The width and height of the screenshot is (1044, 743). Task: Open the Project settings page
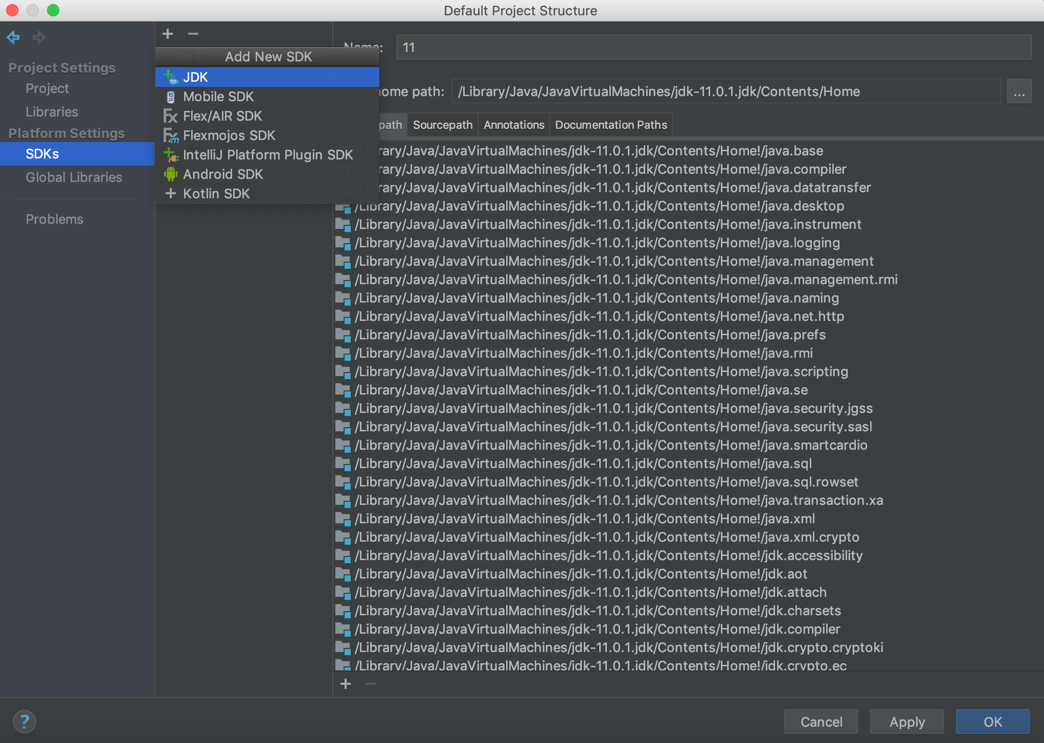pyautogui.click(x=47, y=88)
